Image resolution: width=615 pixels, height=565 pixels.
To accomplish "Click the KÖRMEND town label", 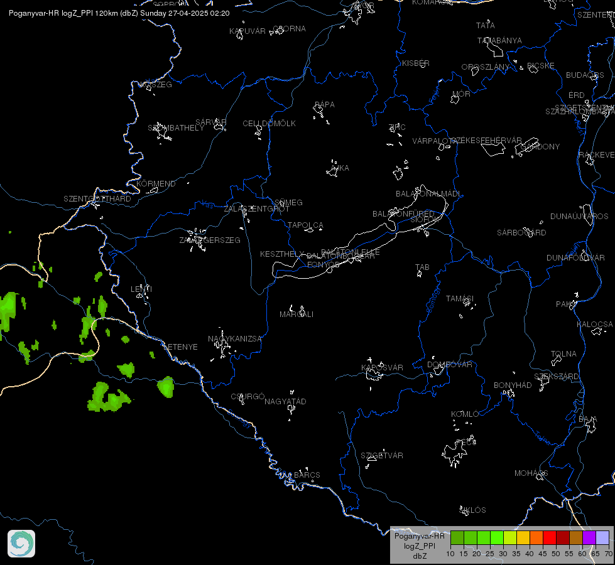I will pyautogui.click(x=156, y=184).
